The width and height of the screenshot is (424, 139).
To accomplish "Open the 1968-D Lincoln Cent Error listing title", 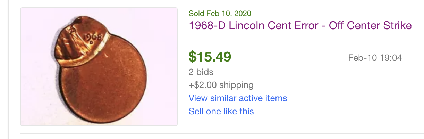I will coord(300,25).
